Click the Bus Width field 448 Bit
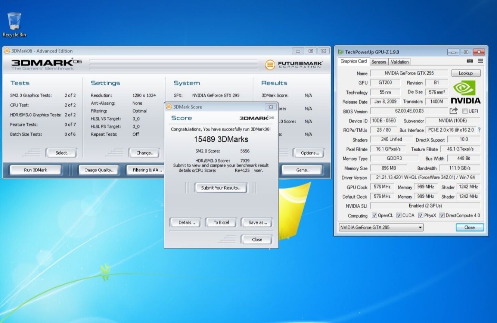 pyautogui.click(x=464, y=158)
